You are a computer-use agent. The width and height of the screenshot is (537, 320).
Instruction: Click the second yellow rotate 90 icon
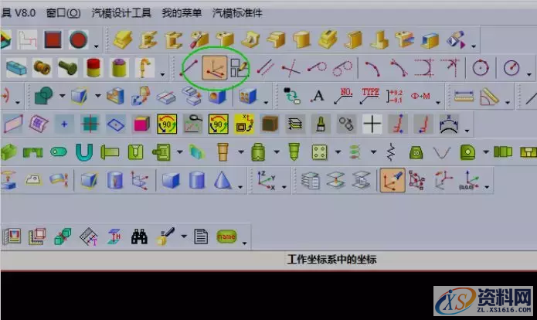pos(218,124)
